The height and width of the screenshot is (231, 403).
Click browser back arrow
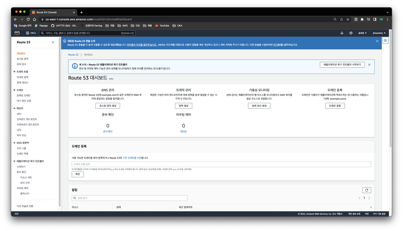coord(15,19)
